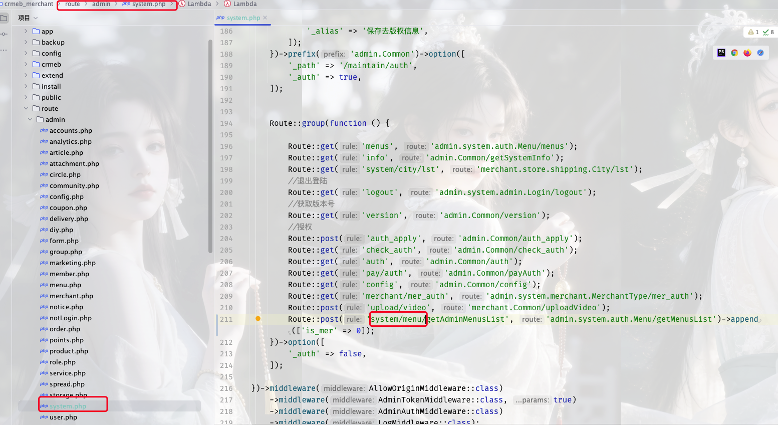Open the More tool windows ellipsis
The width and height of the screenshot is (778, 425).
pyautogui.click(x=4, y=50)
